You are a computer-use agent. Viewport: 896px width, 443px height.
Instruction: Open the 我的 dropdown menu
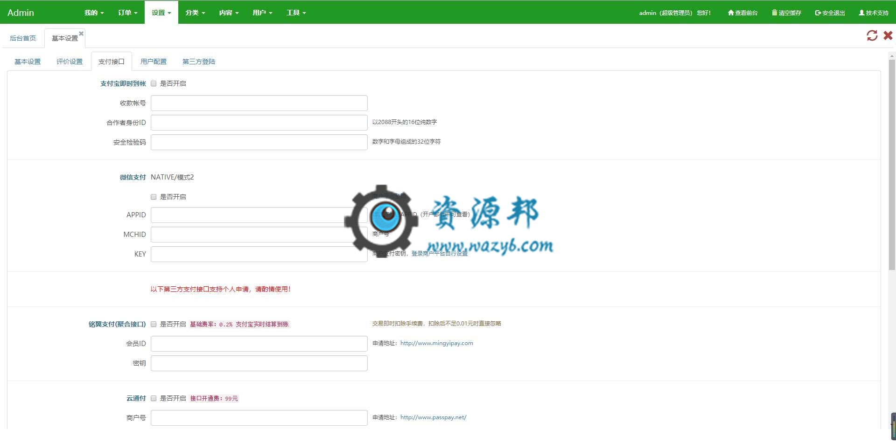[x=94, y=13]
